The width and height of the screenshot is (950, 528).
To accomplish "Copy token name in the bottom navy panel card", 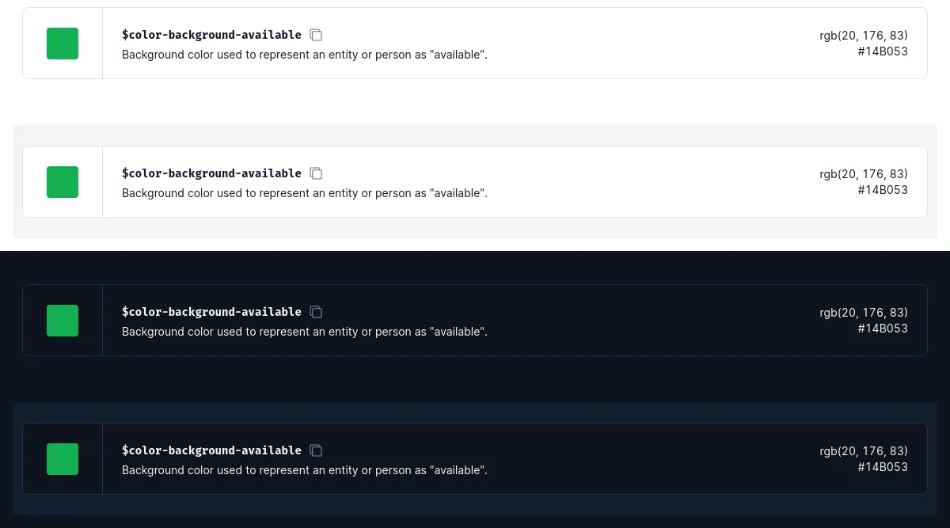I will coord(316,450).
